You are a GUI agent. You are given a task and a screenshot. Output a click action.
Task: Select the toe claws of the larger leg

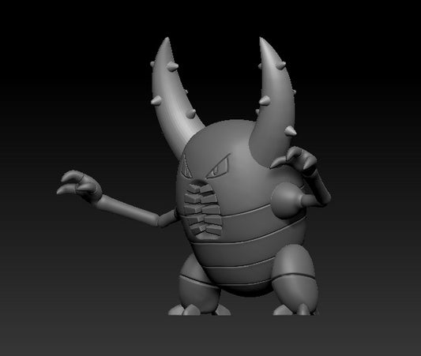(x=295, y=309)
